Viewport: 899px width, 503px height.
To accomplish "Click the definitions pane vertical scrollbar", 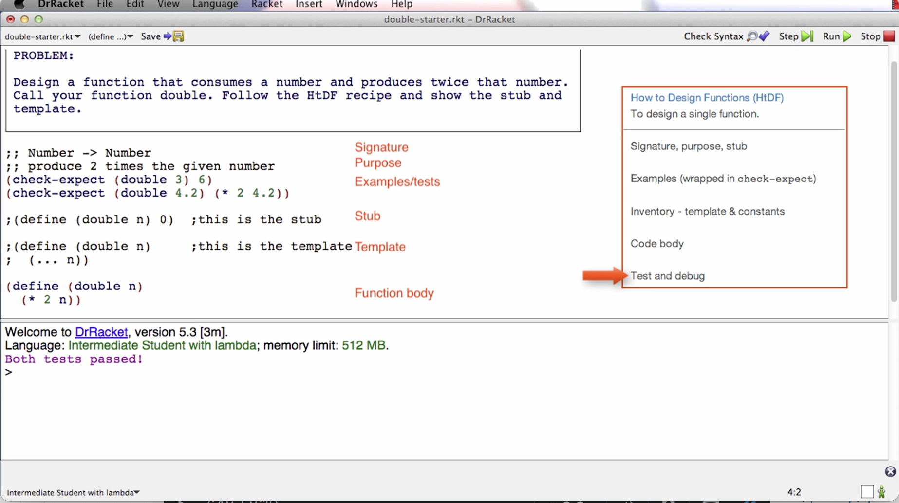I will coord(894,182).
